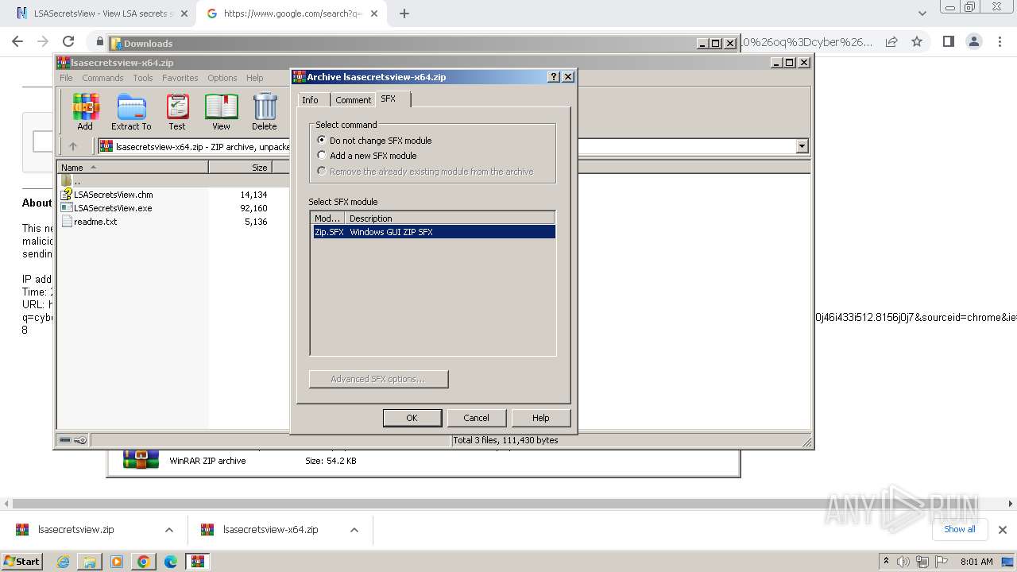Select Zip.SFX module row
Viewport: 1017px width, 572px height.
click(x=433, y=232)
